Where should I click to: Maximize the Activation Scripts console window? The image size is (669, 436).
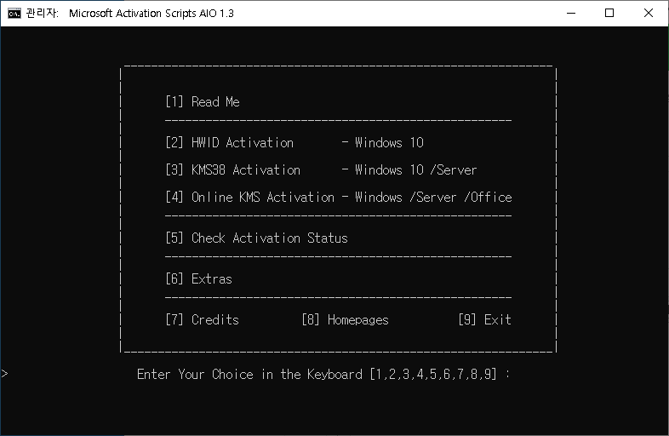point(609,14)
